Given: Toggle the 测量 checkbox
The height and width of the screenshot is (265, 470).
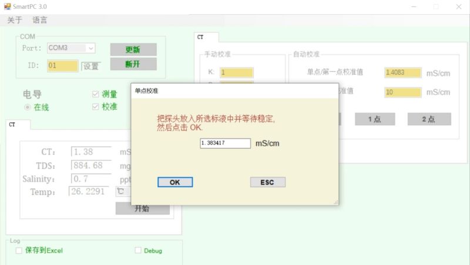Looking at the screenshot, I should pos(95,94).
